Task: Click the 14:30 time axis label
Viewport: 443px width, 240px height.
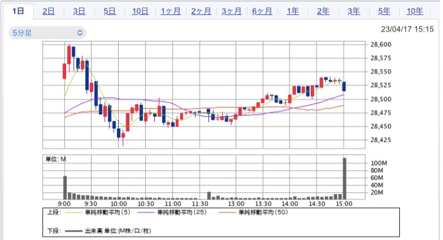Action: coord(317,204)
